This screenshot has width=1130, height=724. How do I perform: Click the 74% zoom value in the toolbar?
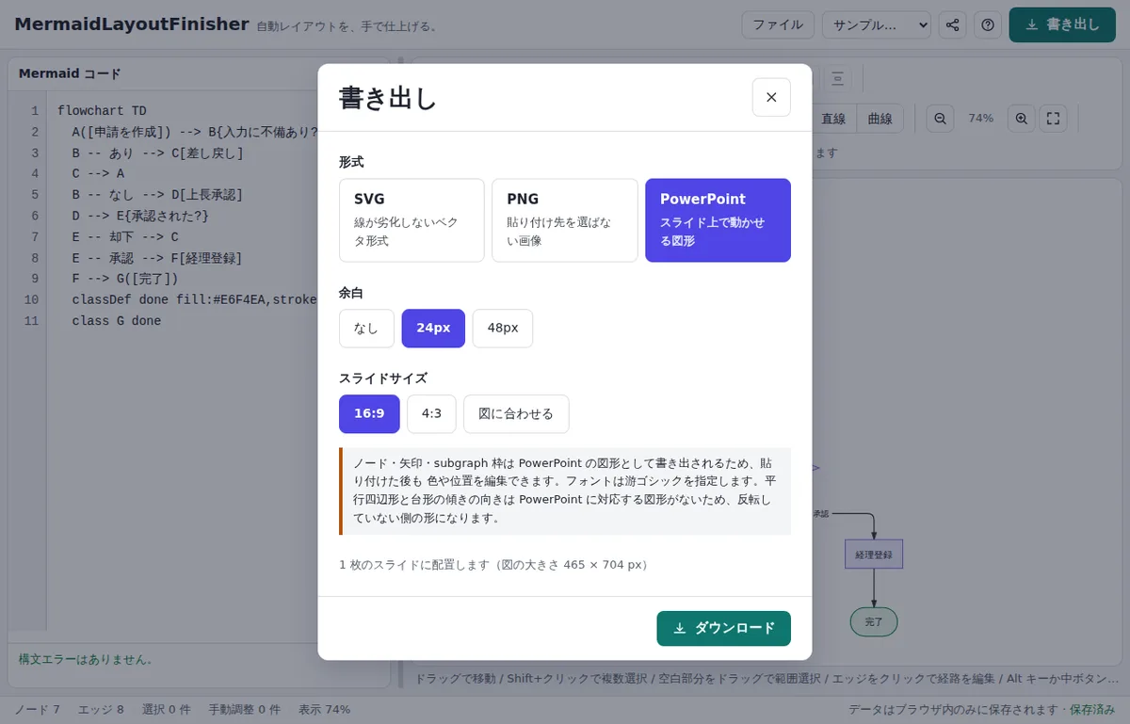[981, 119]
